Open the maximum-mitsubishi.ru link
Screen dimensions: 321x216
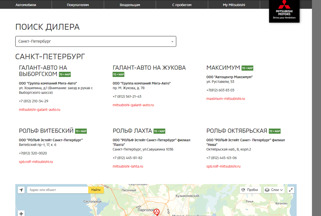(x=226, y=99)
